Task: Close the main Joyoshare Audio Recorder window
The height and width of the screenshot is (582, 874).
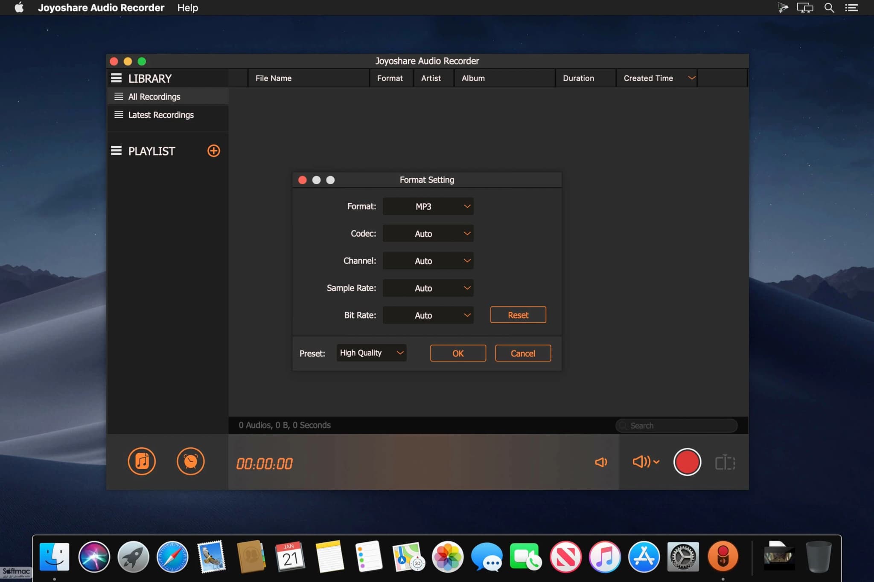Action: pos(114,61)
